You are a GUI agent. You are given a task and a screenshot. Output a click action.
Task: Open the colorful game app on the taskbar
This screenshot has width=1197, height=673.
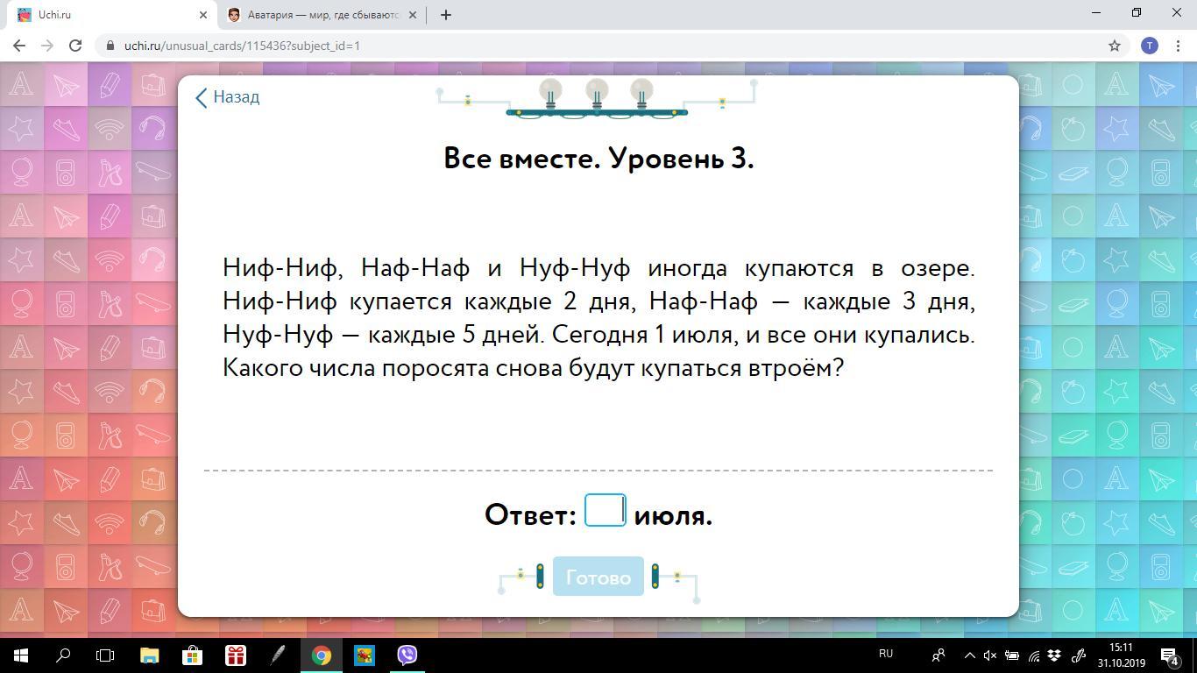click(364, 655)
